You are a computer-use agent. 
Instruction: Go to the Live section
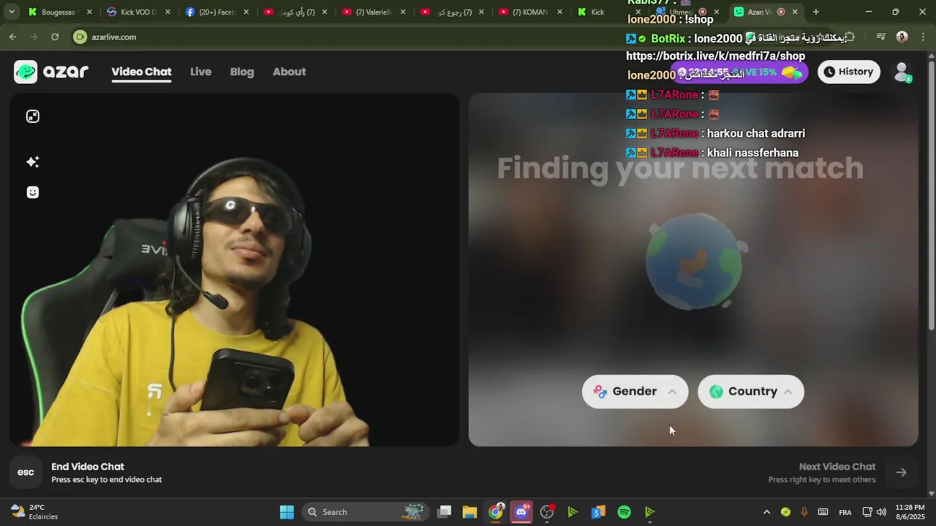click(x=200, y=72)
